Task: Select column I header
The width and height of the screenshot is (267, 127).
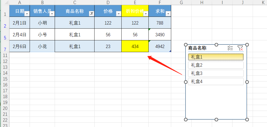Action: coord(222,2)
